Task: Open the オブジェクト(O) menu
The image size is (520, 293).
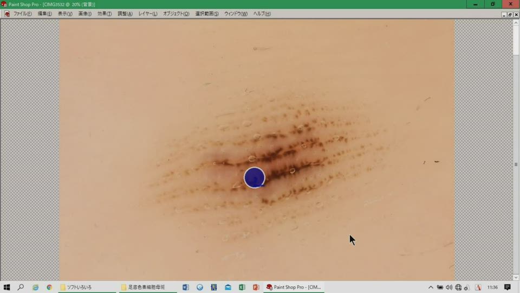Action: [x=176, y=14]
